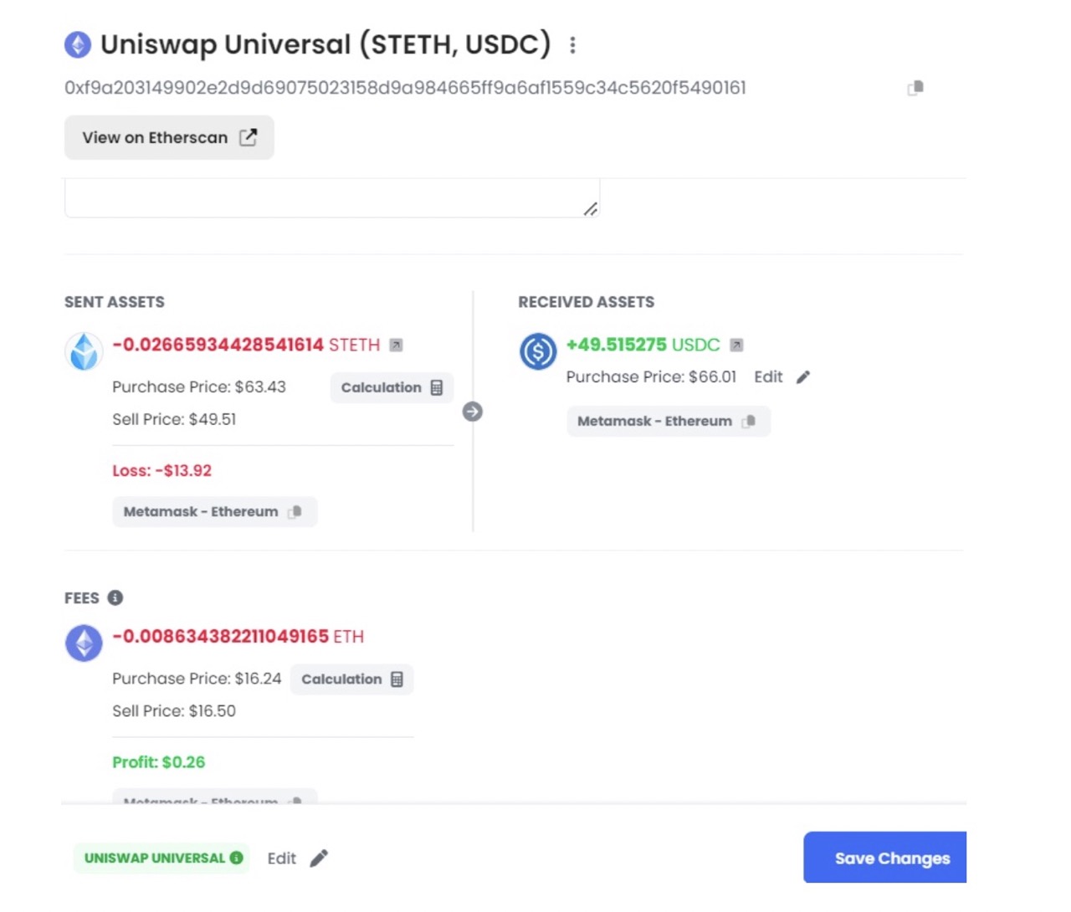Click the STETH Sell Price: $49.51 text
Image resolution: width=1071 pixels, height=912 pixels.
(x=174, y=419)
